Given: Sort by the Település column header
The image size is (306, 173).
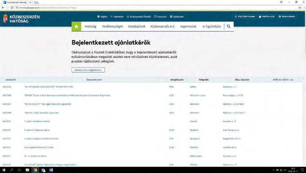Looking at the screenshot, I should tap(204, 80).
